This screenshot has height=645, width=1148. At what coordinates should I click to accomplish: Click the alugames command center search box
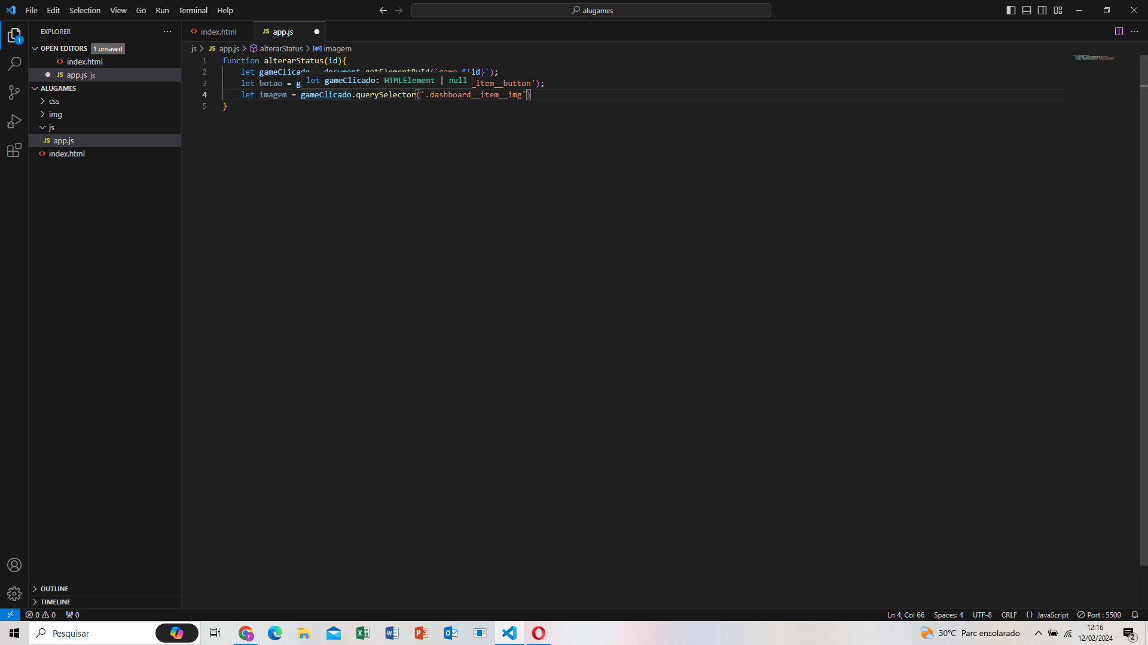pyautogui.click(x=591, y=10)
